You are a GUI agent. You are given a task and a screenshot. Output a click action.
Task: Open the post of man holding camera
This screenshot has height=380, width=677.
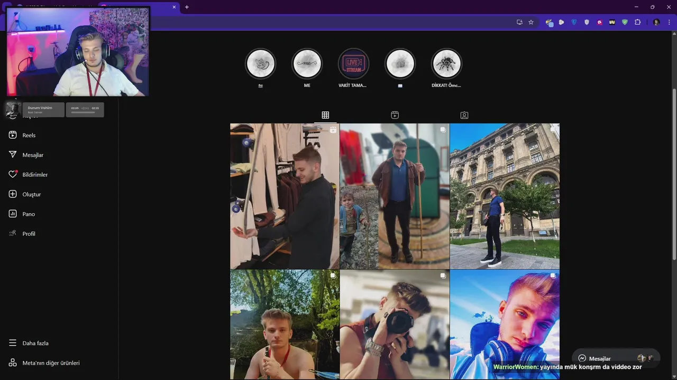pos(395,324)
